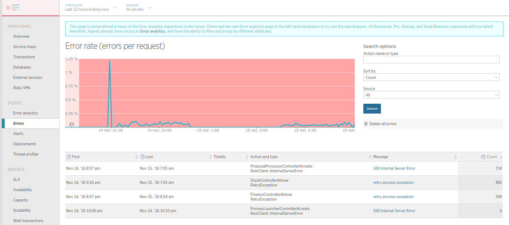This screenshot has height=225, width=509.
Task: Select Thread profiler in the sidebar
Action: point(26,154)
